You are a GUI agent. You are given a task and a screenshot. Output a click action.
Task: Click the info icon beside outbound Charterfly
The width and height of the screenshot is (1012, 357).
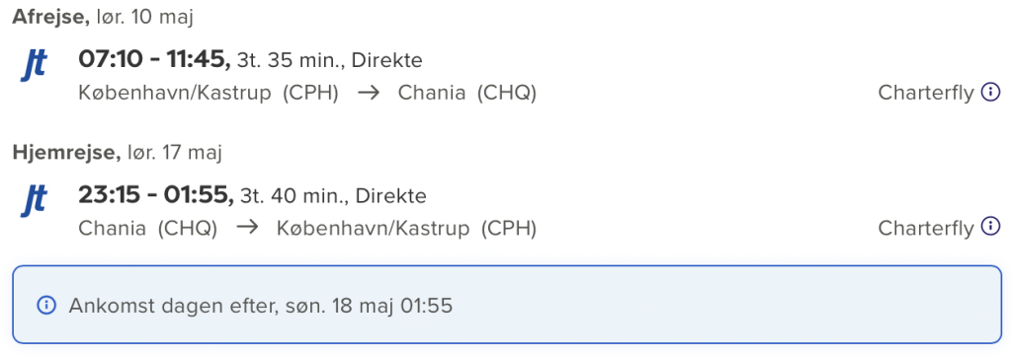pos(990,92)
